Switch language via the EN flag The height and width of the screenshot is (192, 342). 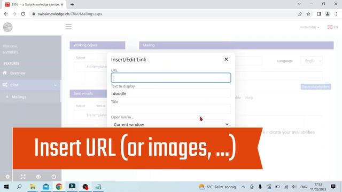pyautogui.click(x=332, y=27)
